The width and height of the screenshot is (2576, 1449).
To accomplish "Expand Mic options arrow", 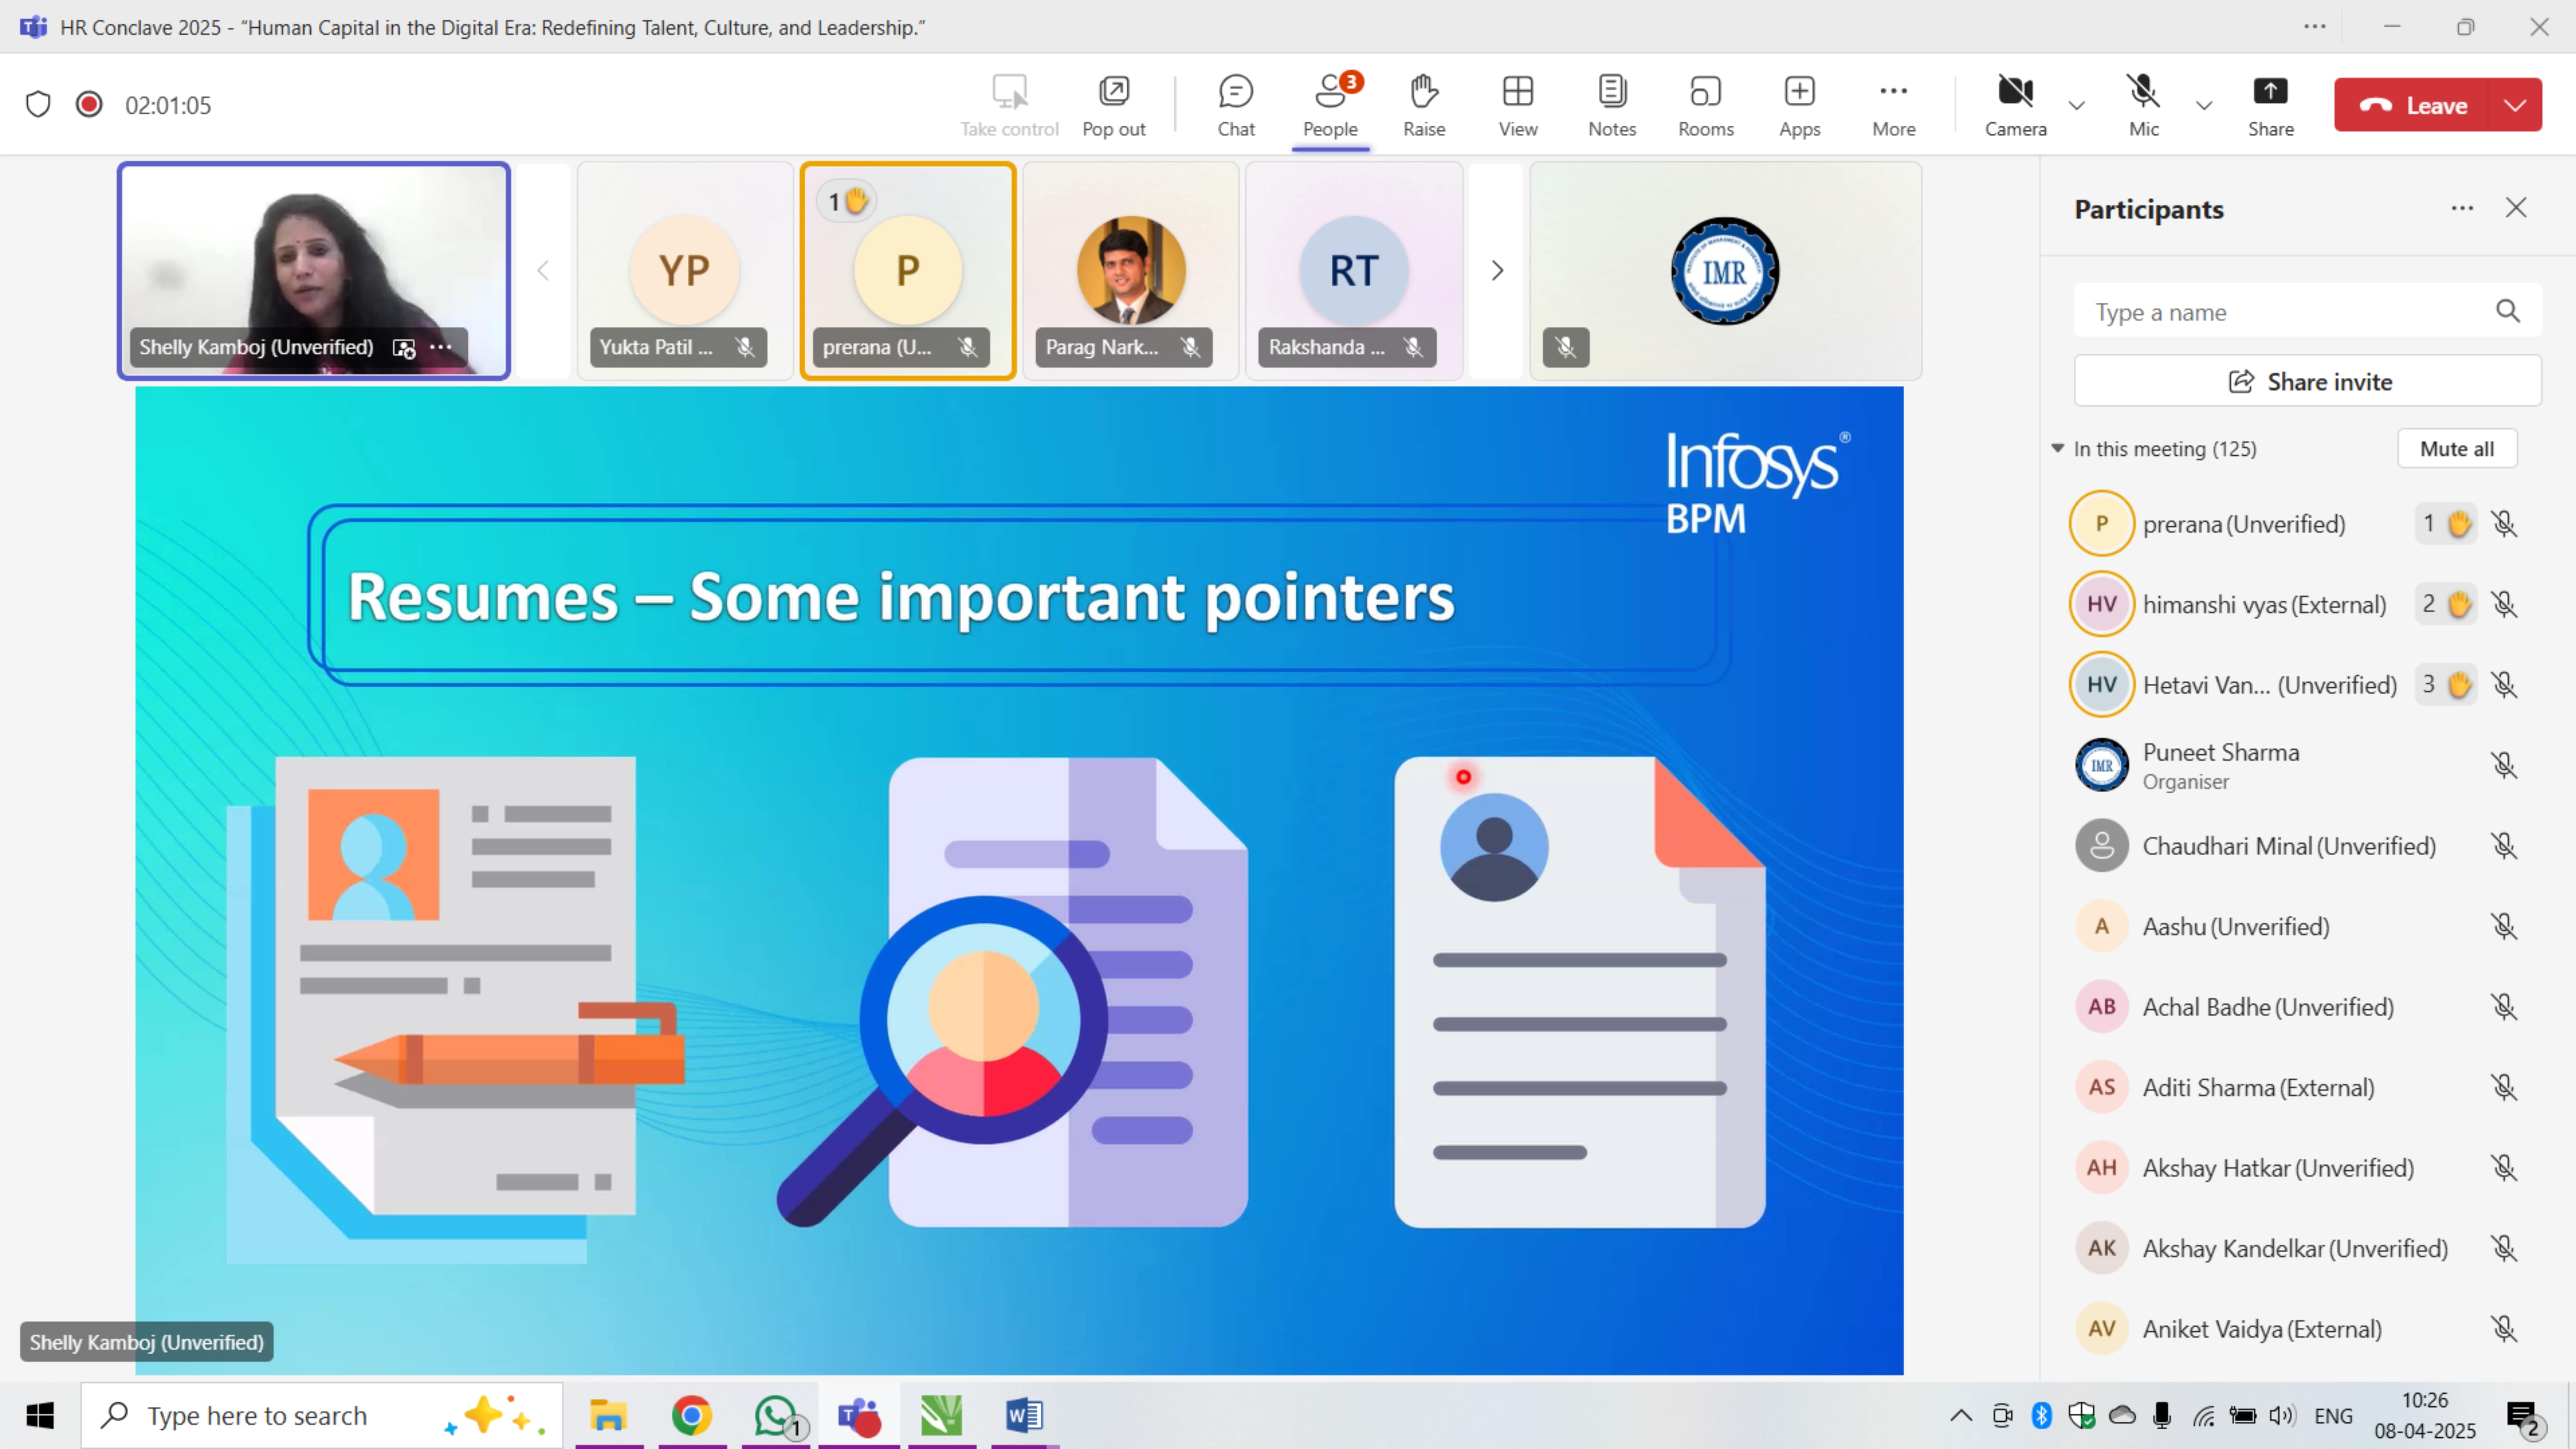I will pos(2204,105).
